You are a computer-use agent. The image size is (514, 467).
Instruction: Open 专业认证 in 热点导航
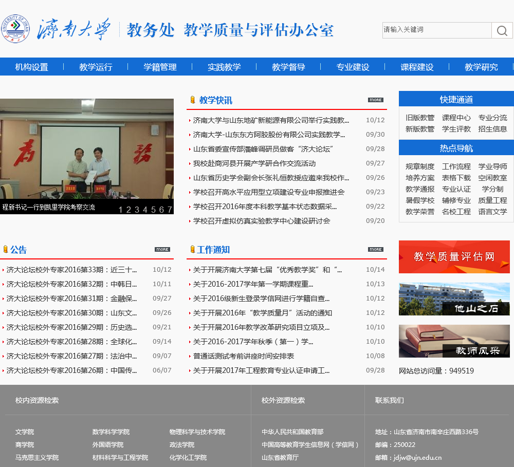[x=456, y=189]
